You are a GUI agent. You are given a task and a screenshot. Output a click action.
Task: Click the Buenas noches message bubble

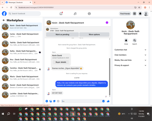(67, 68)
